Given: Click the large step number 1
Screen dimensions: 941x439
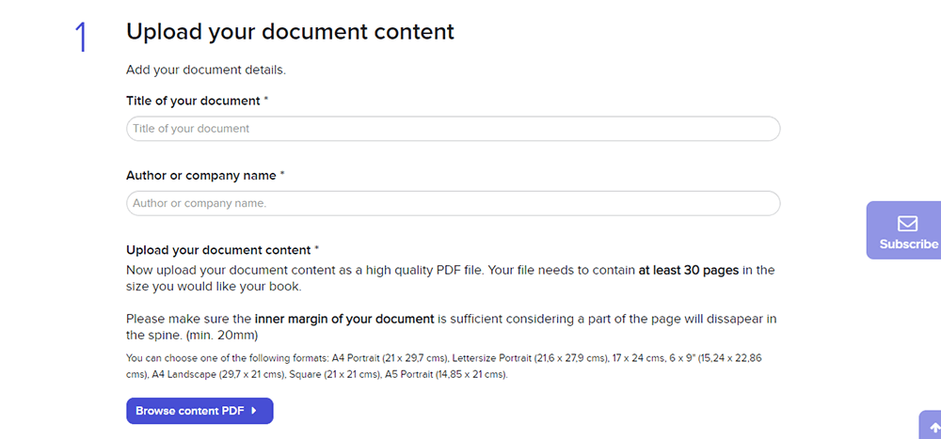Looking at the screenshot, I should [81, 37].
